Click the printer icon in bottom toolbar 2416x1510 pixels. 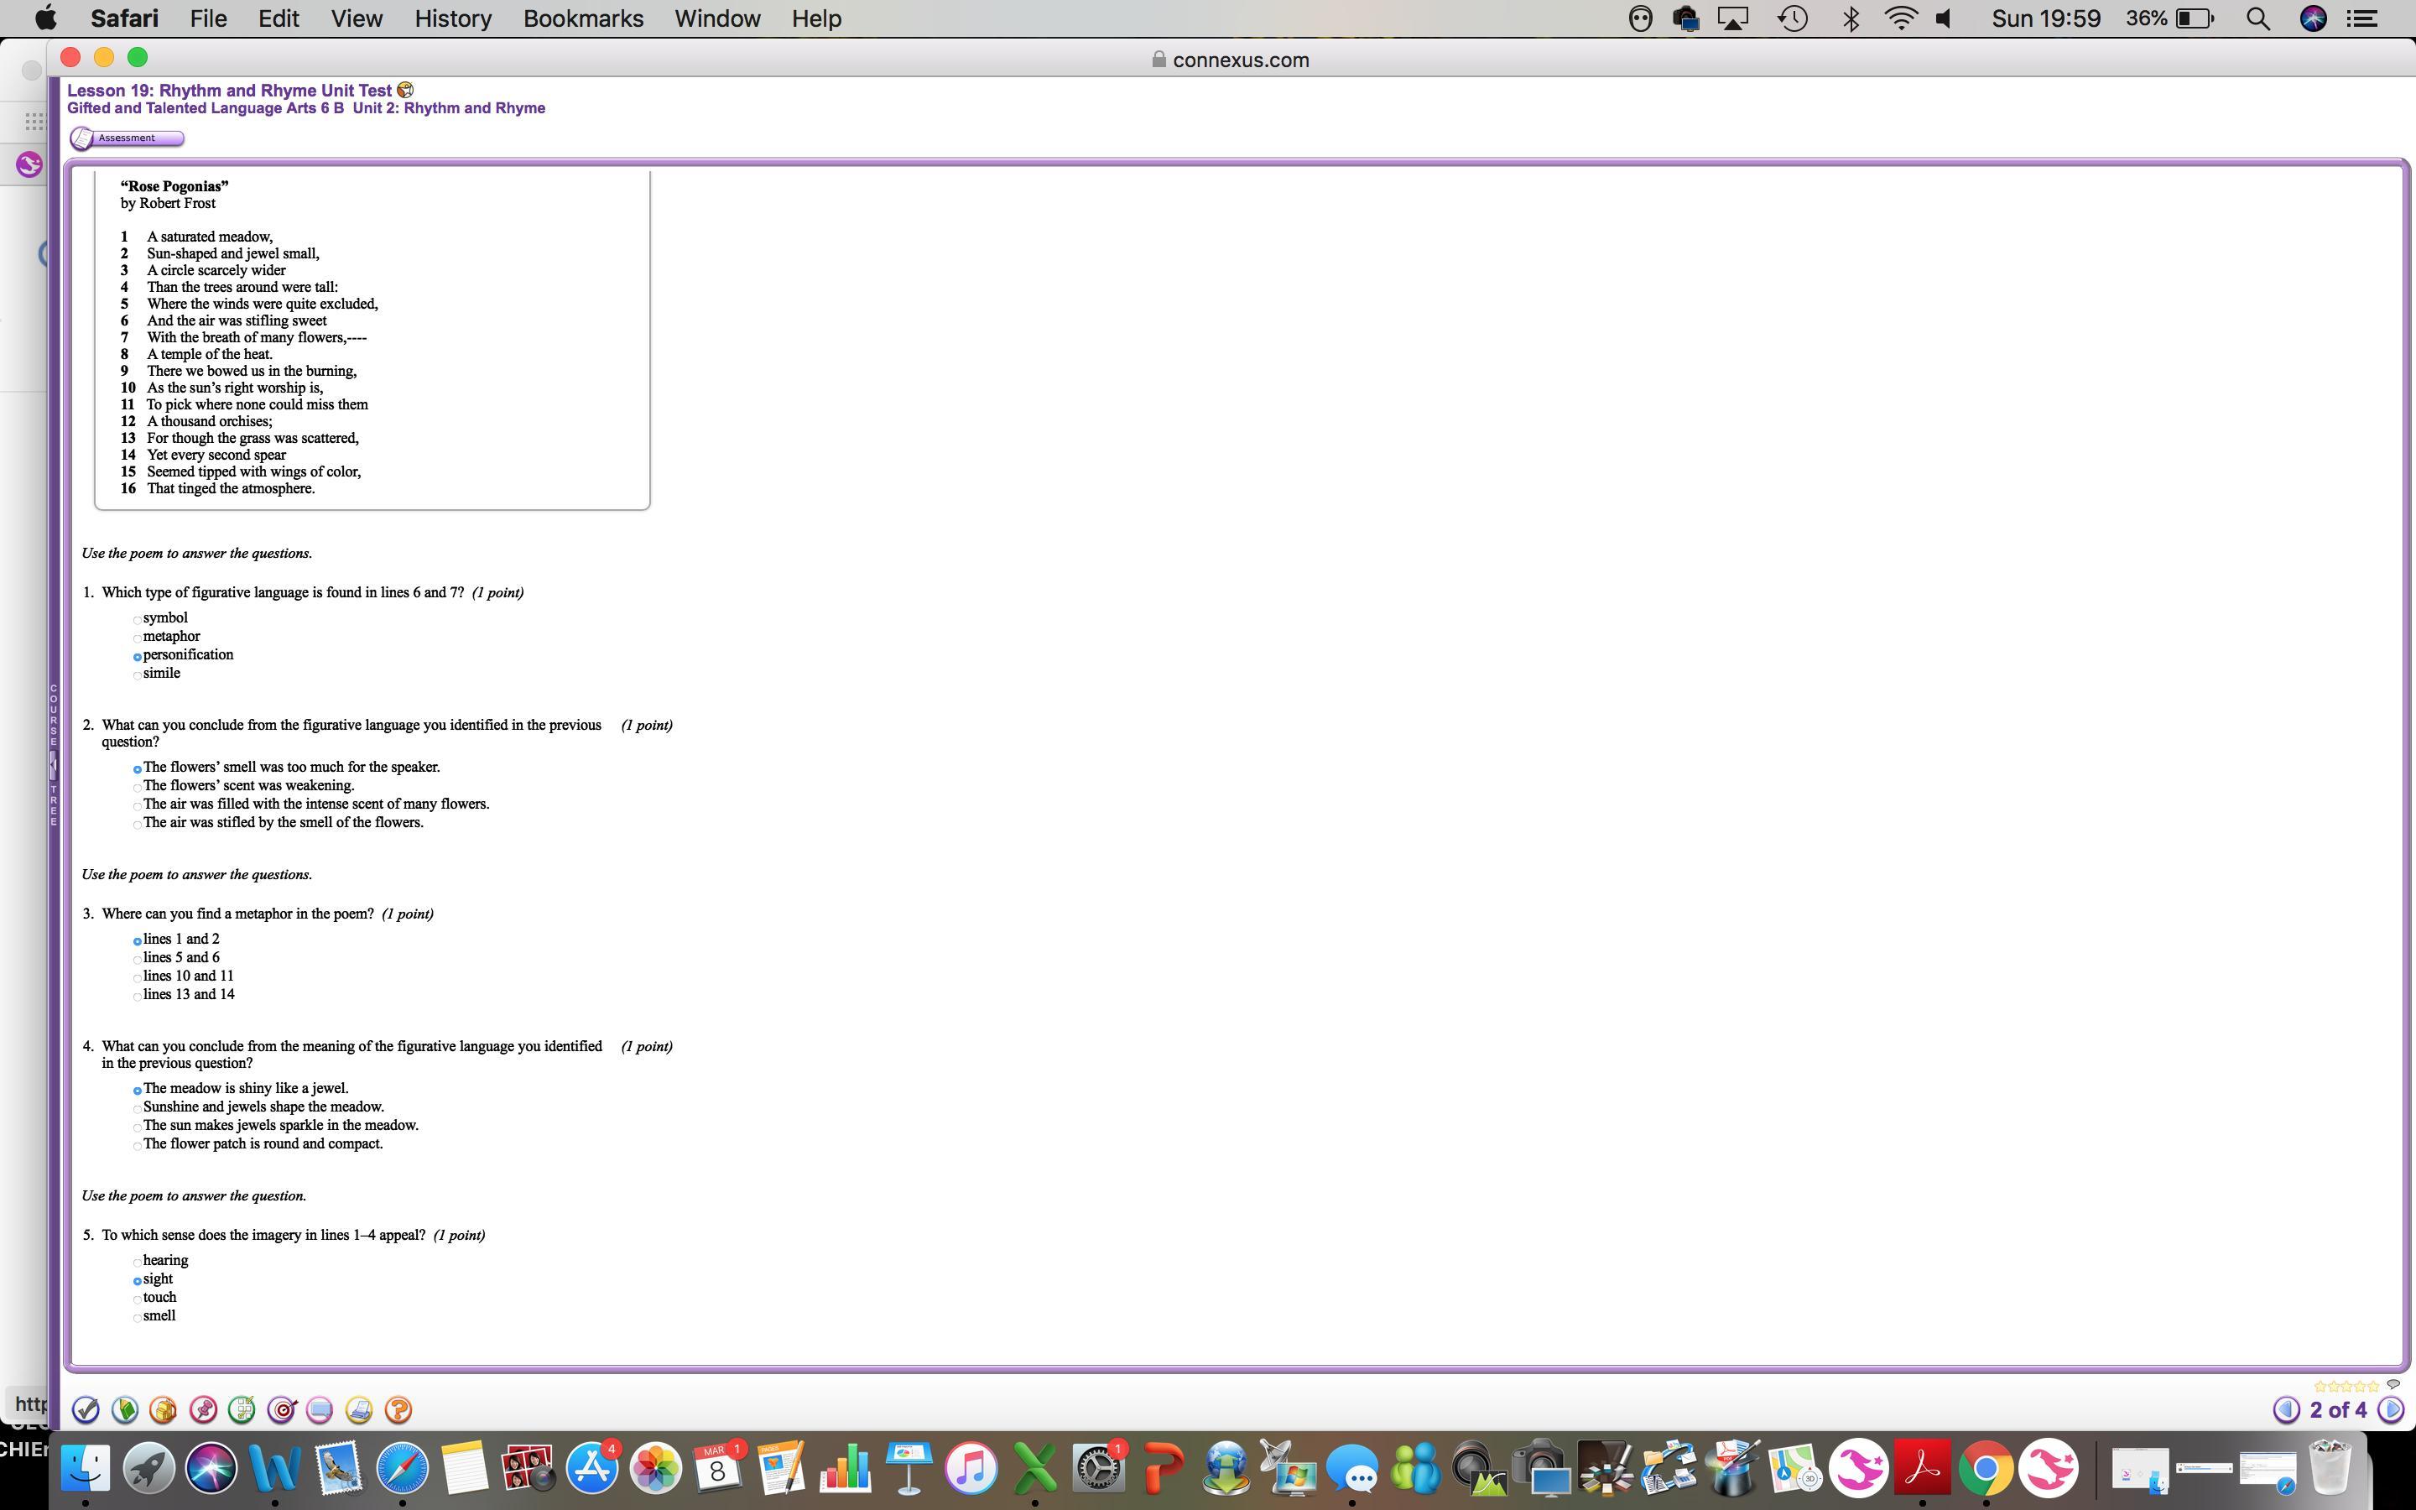coord(358,1409)
